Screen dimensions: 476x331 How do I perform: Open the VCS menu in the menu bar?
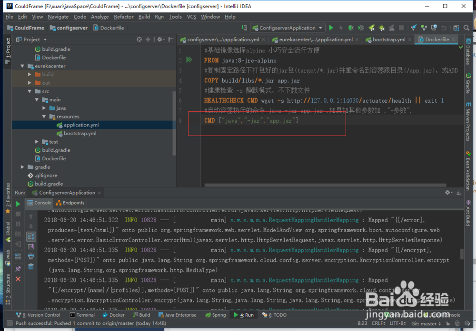tap(191, 17)
